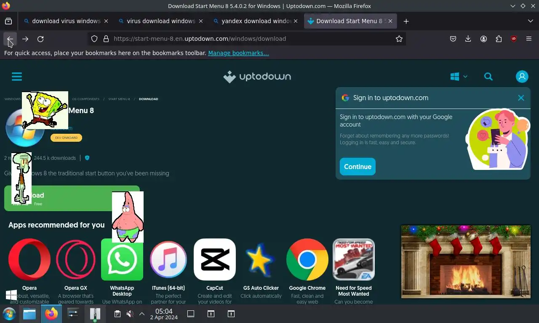The height and width of the screenshot is (323, 539).
Task: Open a new tab
Action: [406, 21]
